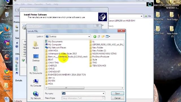Select the ProShowProducer folder
Viewport: 181px width, 102px height.
coord(99,57)
